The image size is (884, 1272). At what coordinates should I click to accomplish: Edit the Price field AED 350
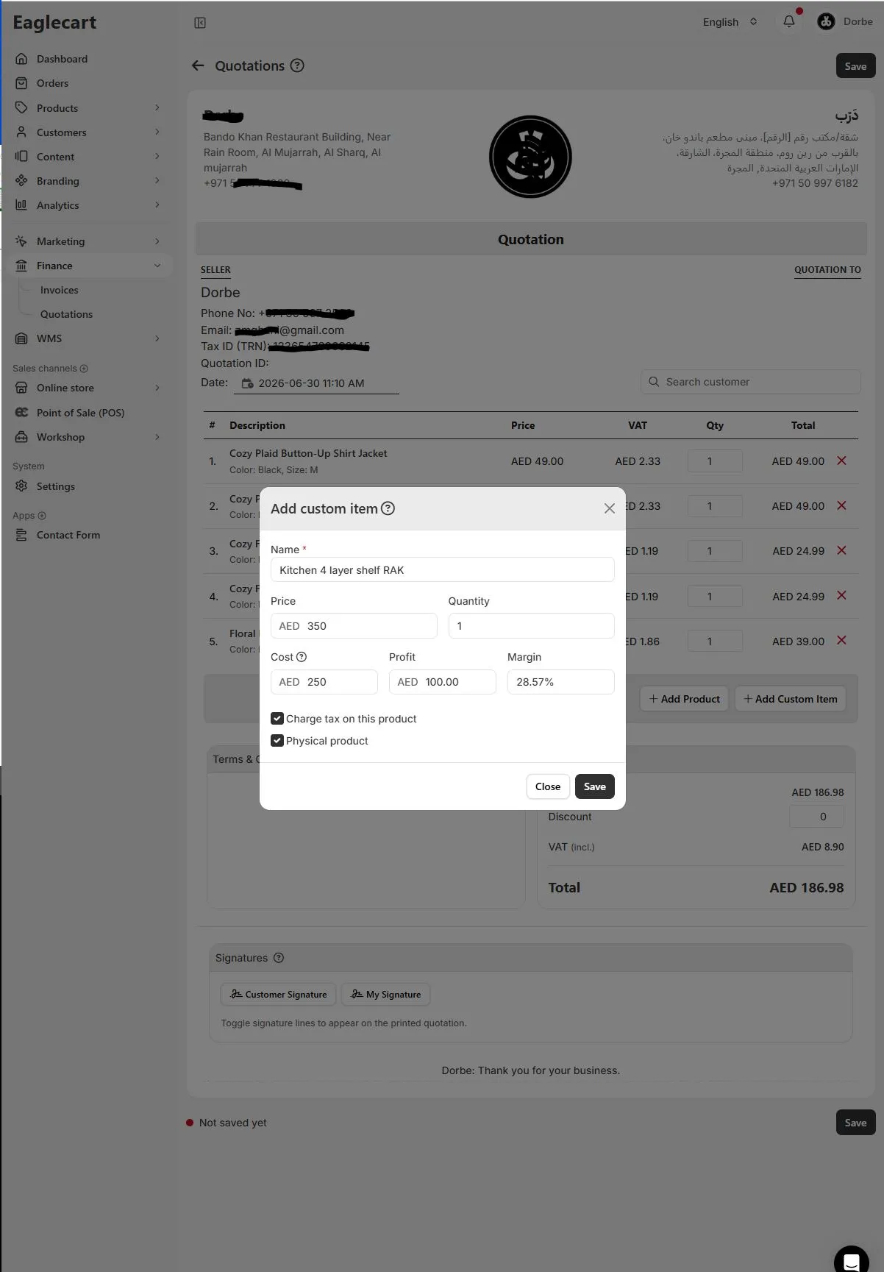tap(354, 626)
